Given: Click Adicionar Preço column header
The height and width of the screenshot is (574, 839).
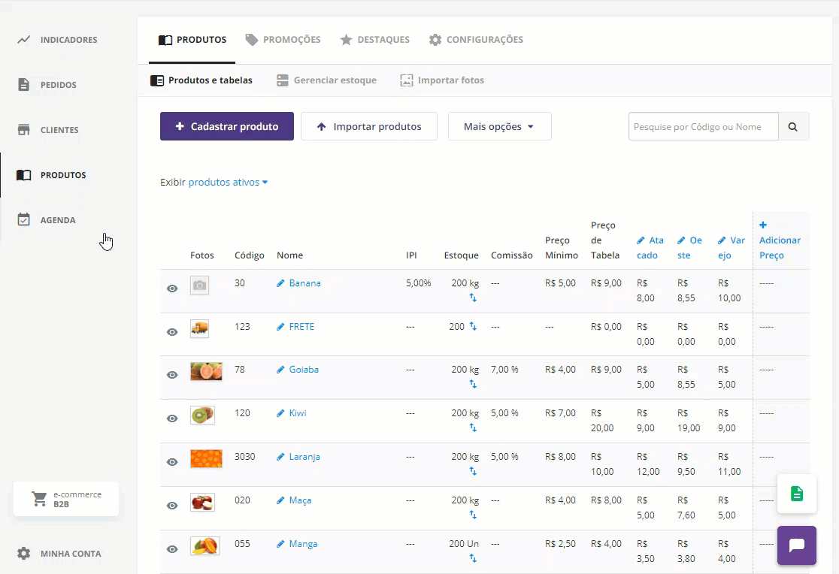Looking at the screenshot, I should point(779,240).
